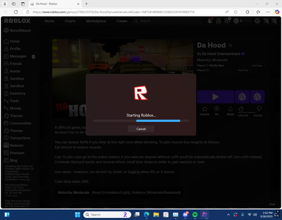Toggle Notify for Da Hood
This screenshot has height=220, width=282.
click(231, 111)
